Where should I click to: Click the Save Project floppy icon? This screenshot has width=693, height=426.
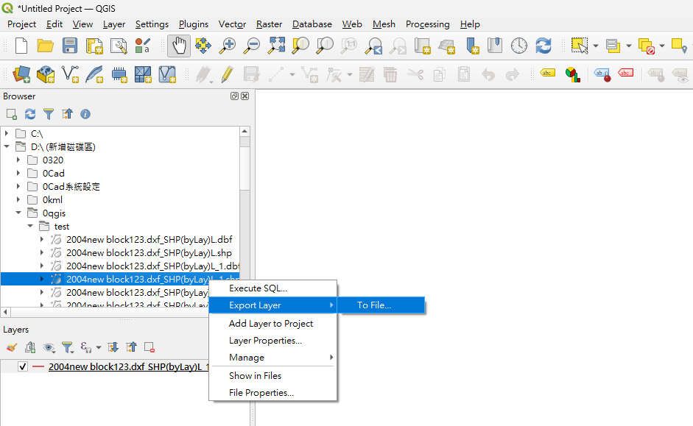(70, 46)
